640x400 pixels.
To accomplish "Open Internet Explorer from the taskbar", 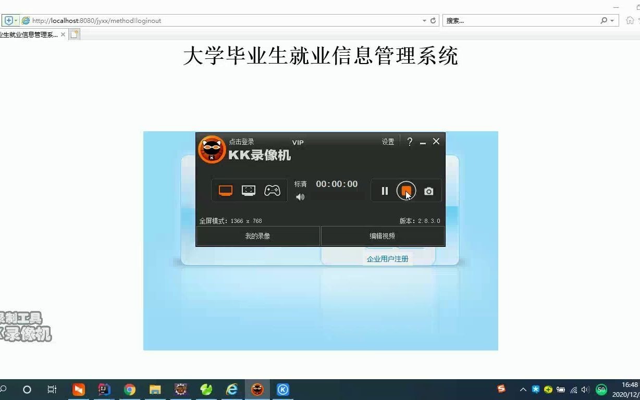I will coord(231,389).
